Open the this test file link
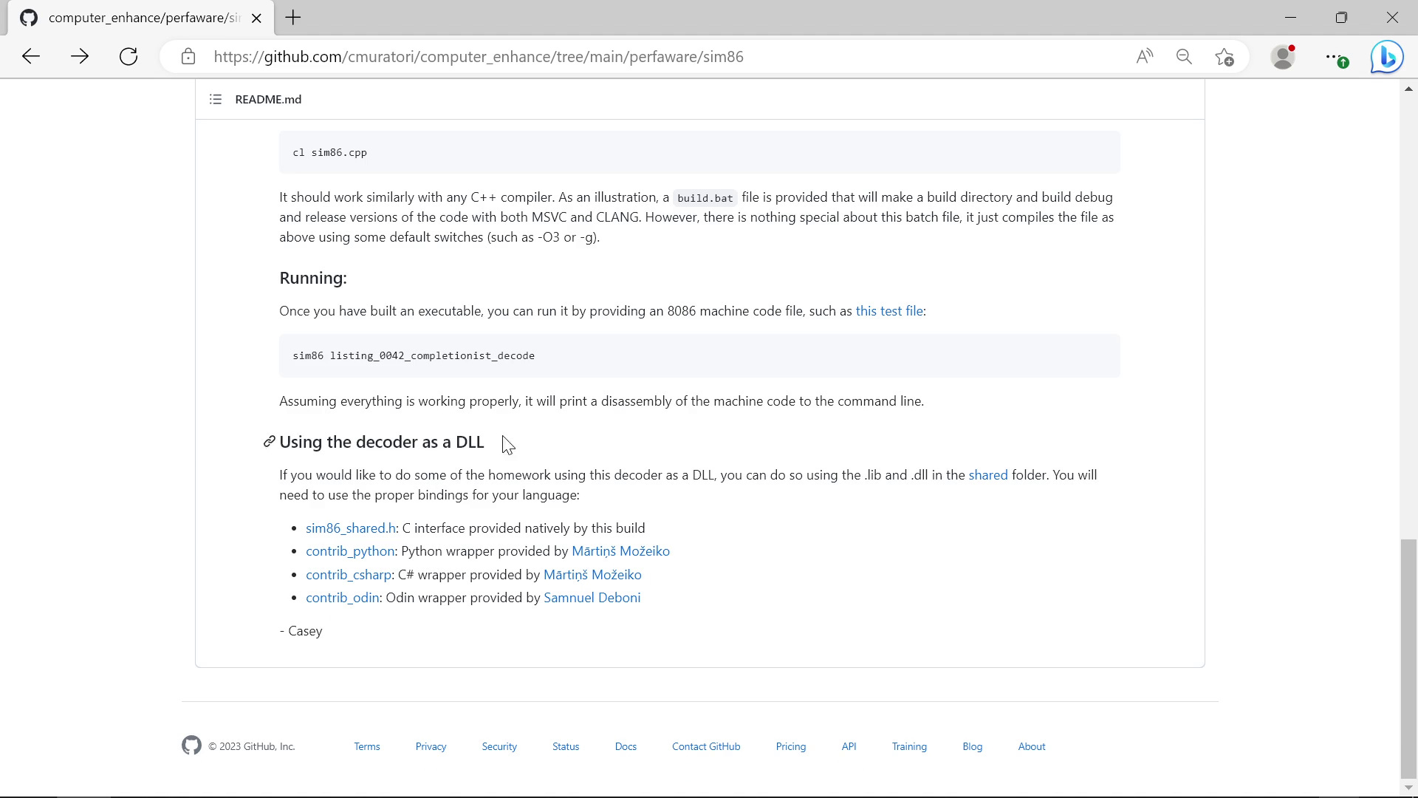1418x798 pixels. [x=889, y=310]
